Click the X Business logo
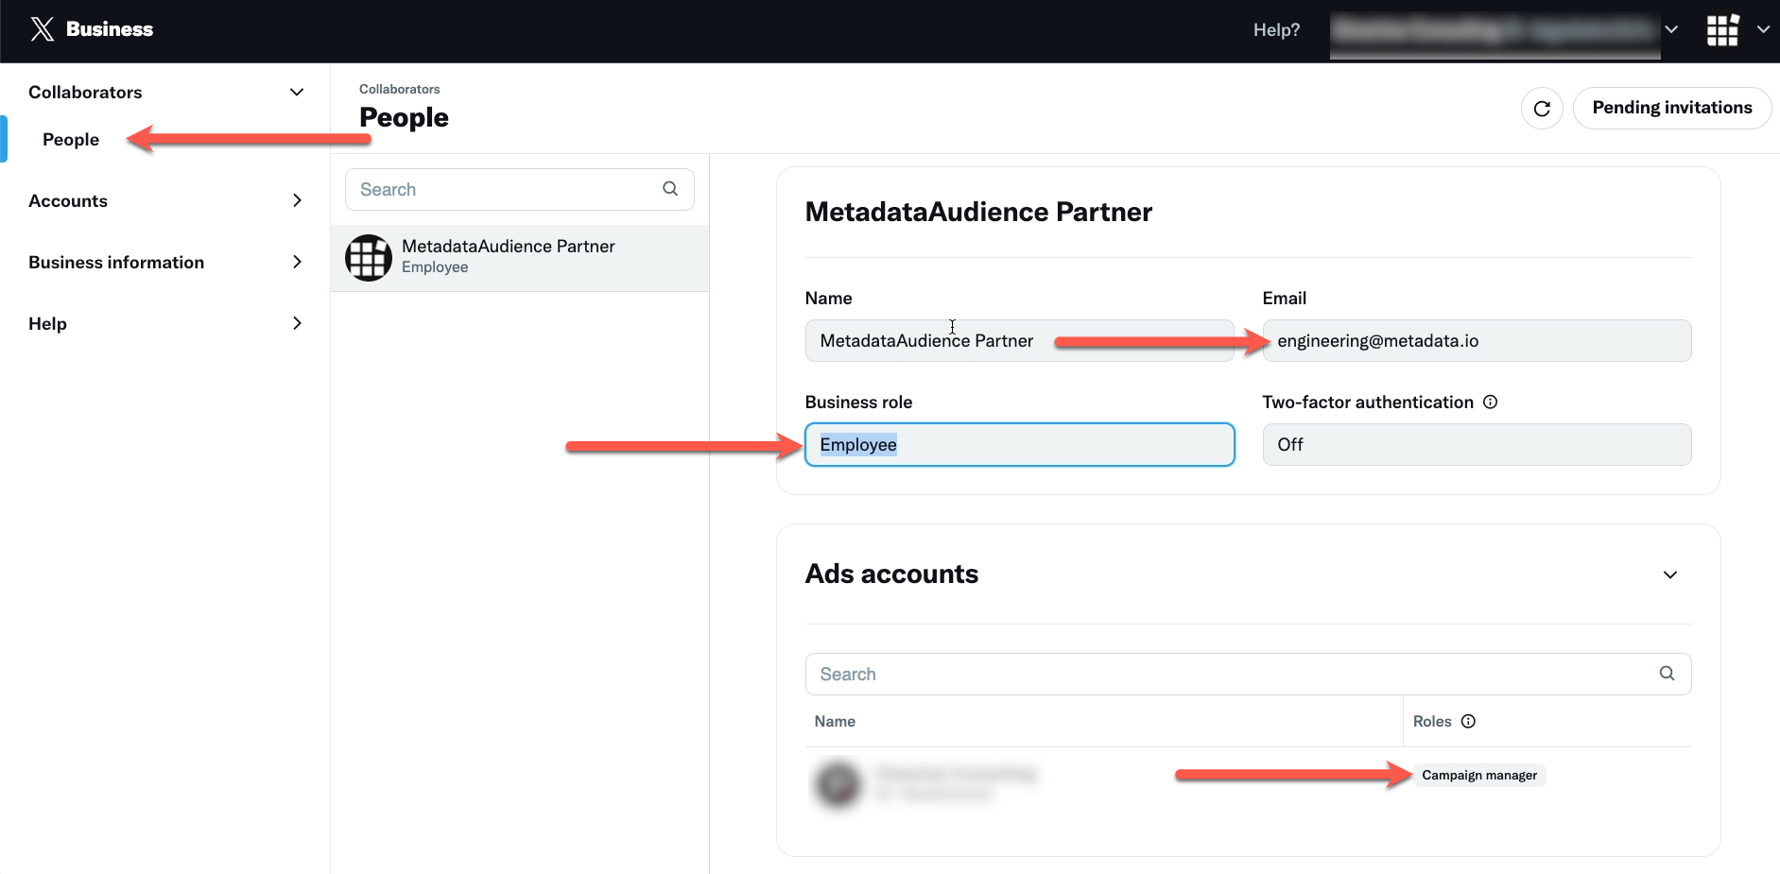The image size is (1780, 874). pos(92,29)
